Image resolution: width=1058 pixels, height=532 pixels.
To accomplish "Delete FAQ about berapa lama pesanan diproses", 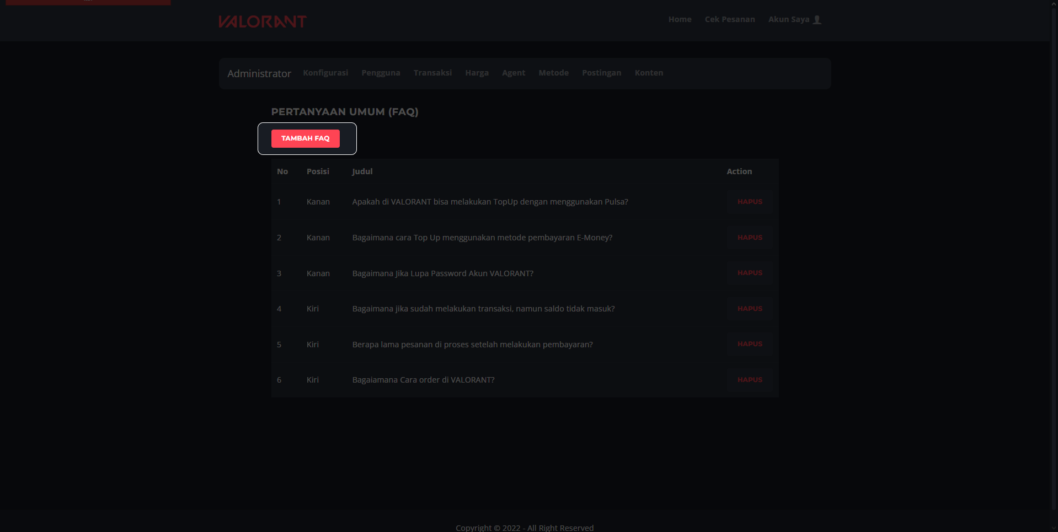I will coord(750,344).
